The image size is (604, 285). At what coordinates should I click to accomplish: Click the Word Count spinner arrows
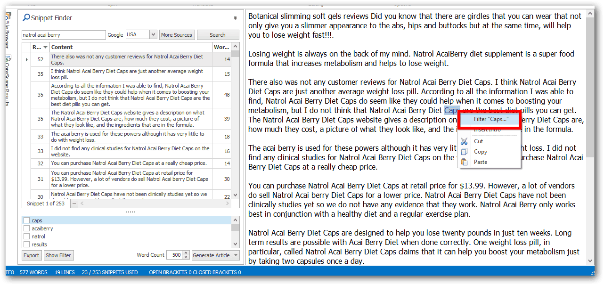pyautogui.click(x=186, y=255)
